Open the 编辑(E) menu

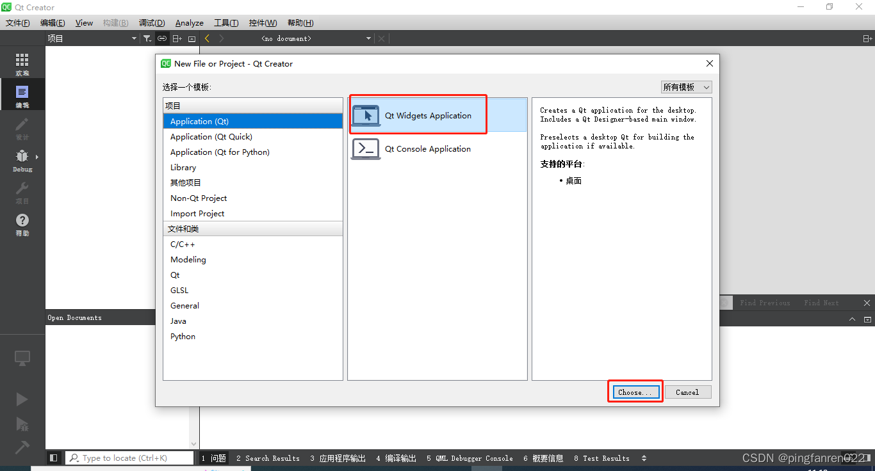coord(53,23)
